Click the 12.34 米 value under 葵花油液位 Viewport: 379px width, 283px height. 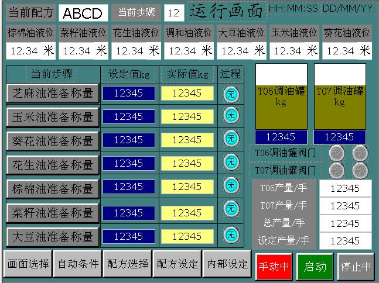(x=347, y=51)
